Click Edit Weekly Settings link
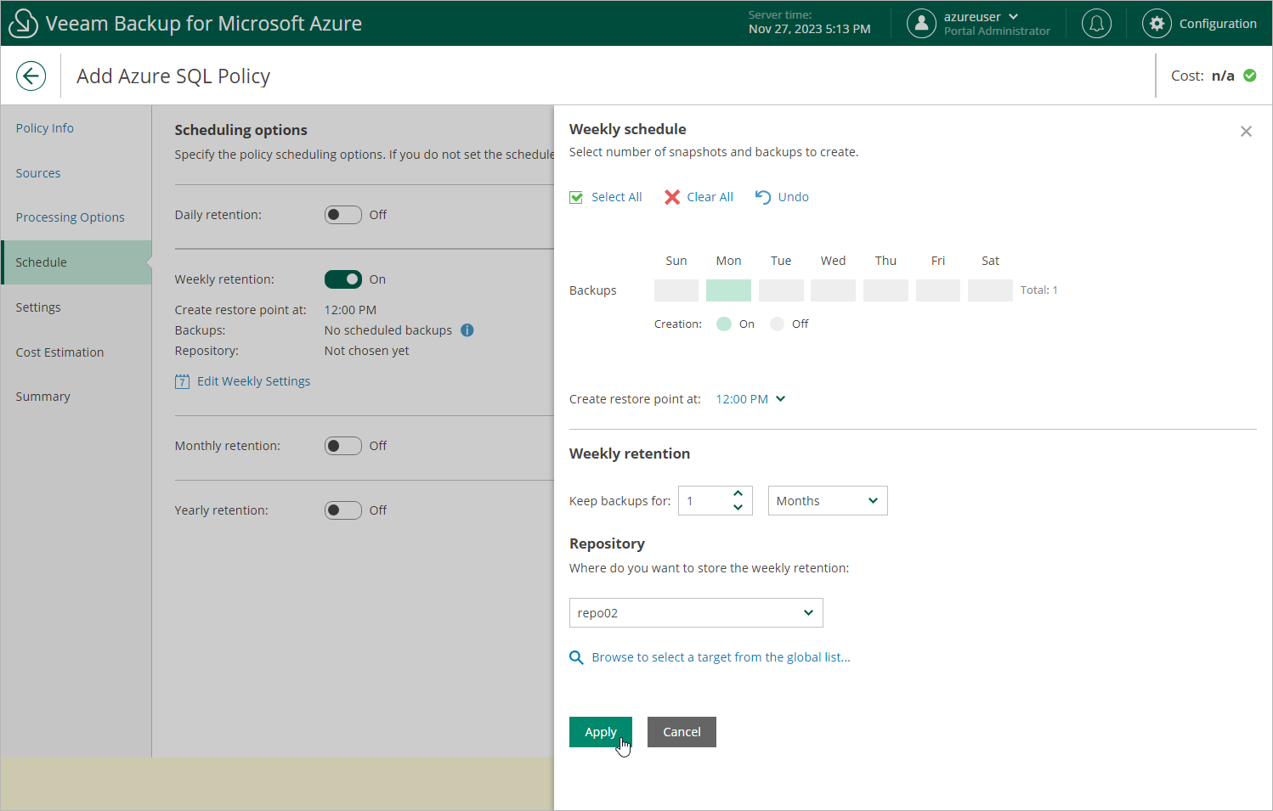Screen dimensions: 1273x811 (254, 381)
